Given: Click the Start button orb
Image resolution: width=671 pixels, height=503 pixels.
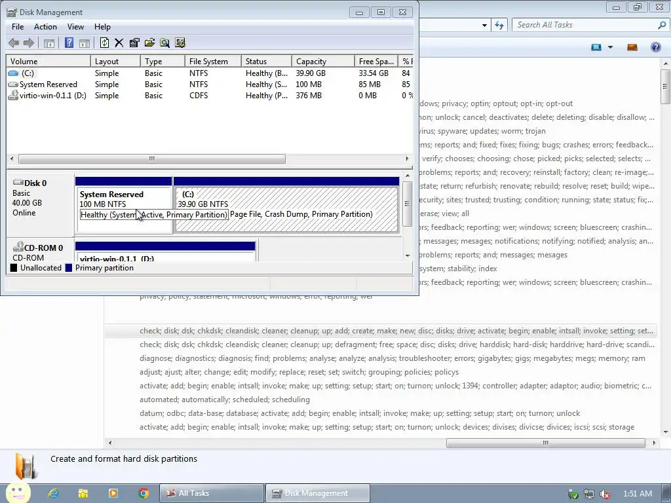Looking at the screenshot, I should click(x=18, y=493).
